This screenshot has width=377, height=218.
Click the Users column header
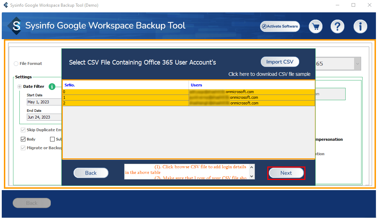[252, 85]
